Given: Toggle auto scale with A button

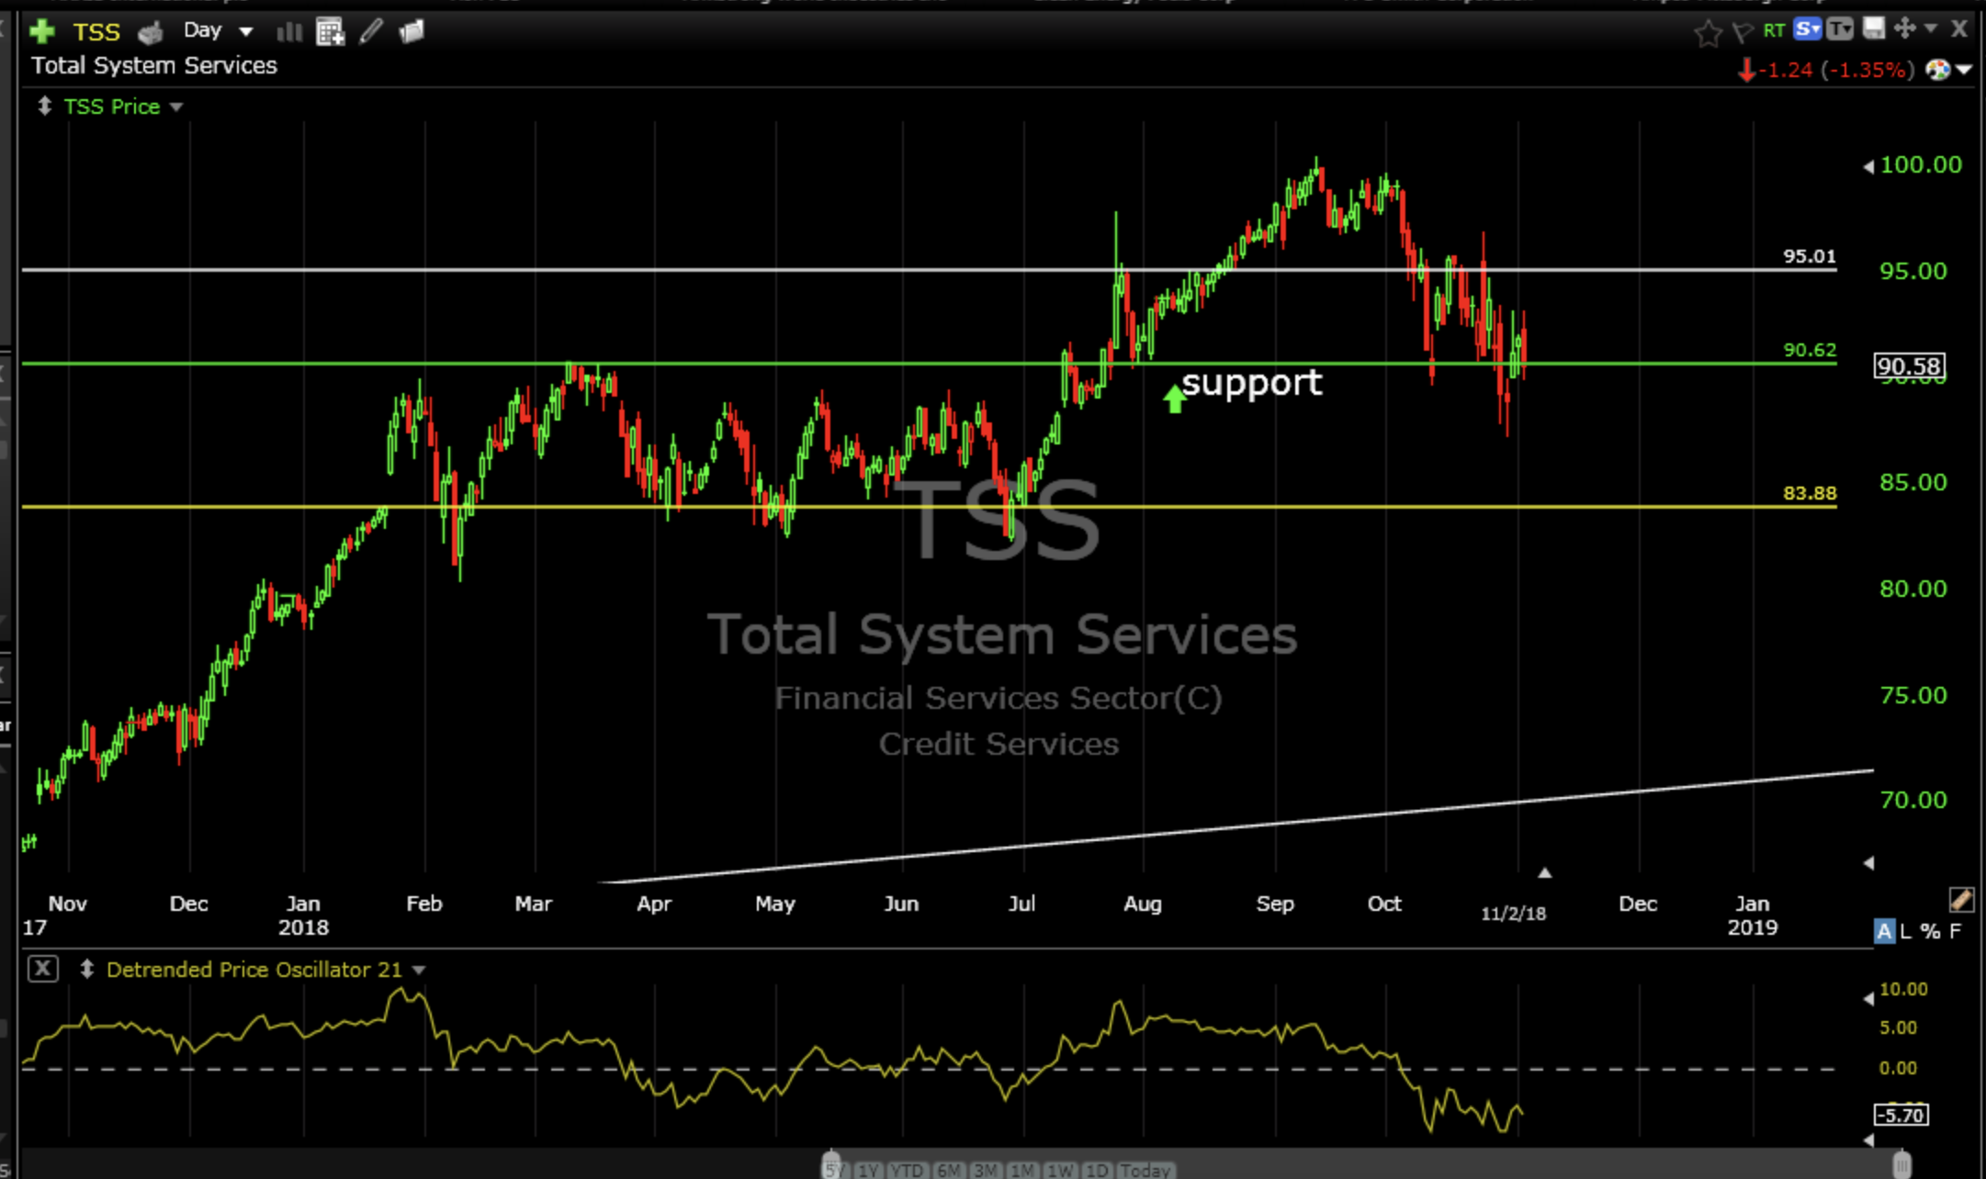Looking at the screenshot, I should [1883, 931].
